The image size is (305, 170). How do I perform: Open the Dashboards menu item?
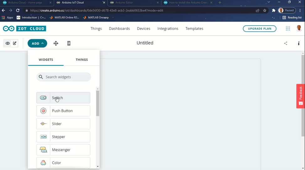pos(119,28)
